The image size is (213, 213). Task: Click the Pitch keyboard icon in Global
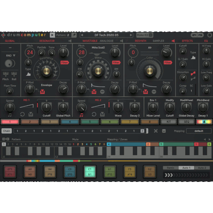(6, 74)
